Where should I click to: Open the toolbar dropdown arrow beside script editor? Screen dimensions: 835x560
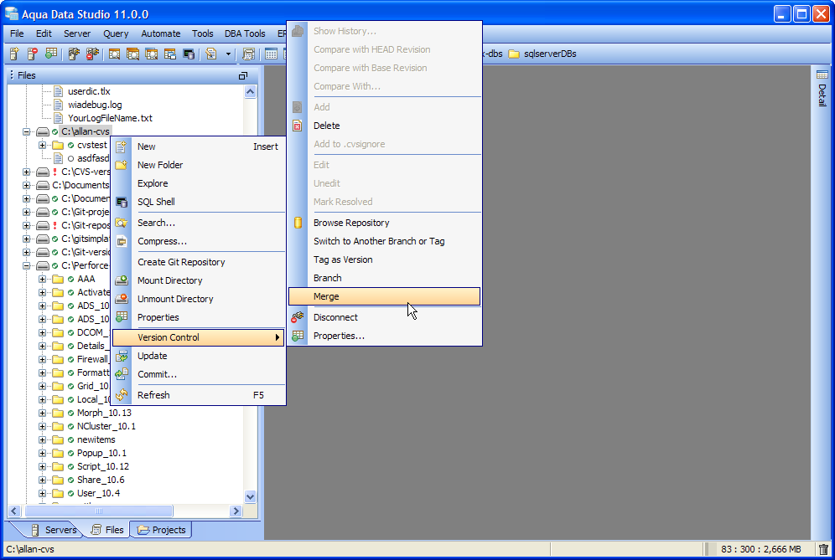tap(229, 54)
